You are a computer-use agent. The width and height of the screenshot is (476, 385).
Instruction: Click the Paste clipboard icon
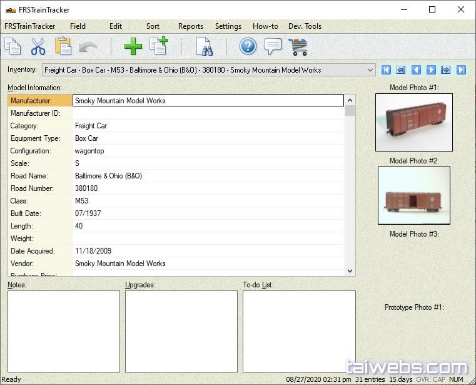[63, 47]
